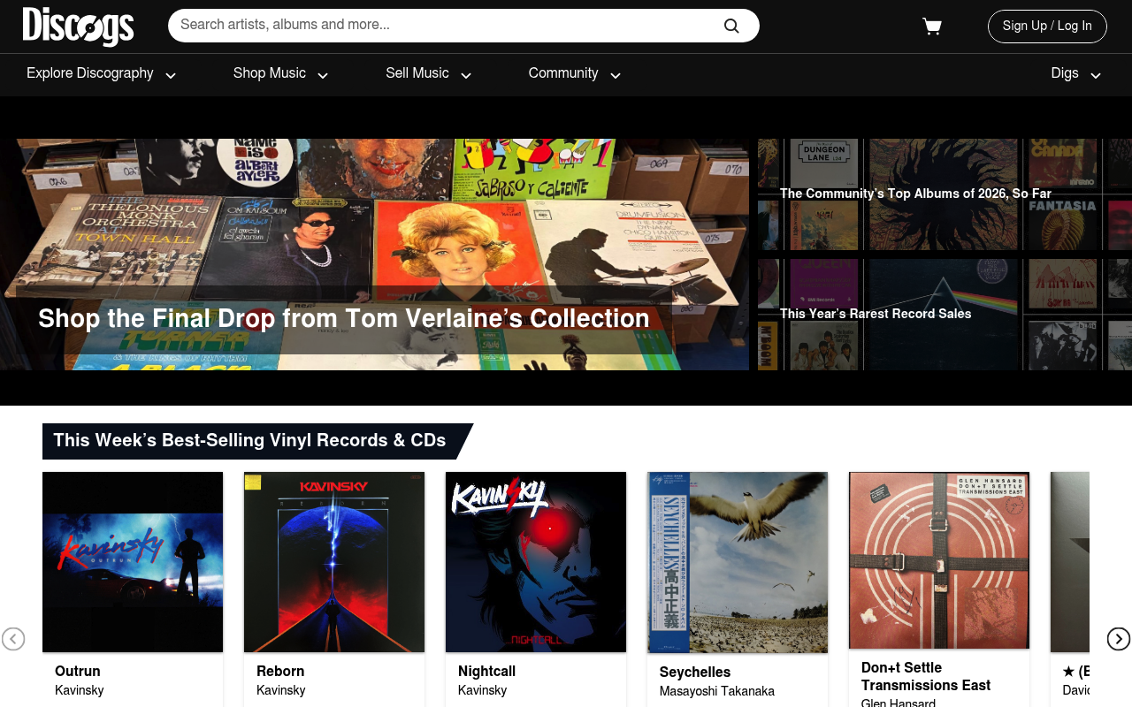
Task: Open the Reborn album cover
Action: [334, 562]
